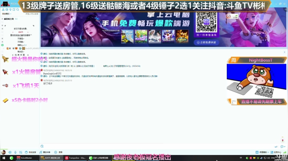Open the HUMAN Fall Flat game thumbnail
Viewport: 288px width, 161px height.
[x=128, y=37]
